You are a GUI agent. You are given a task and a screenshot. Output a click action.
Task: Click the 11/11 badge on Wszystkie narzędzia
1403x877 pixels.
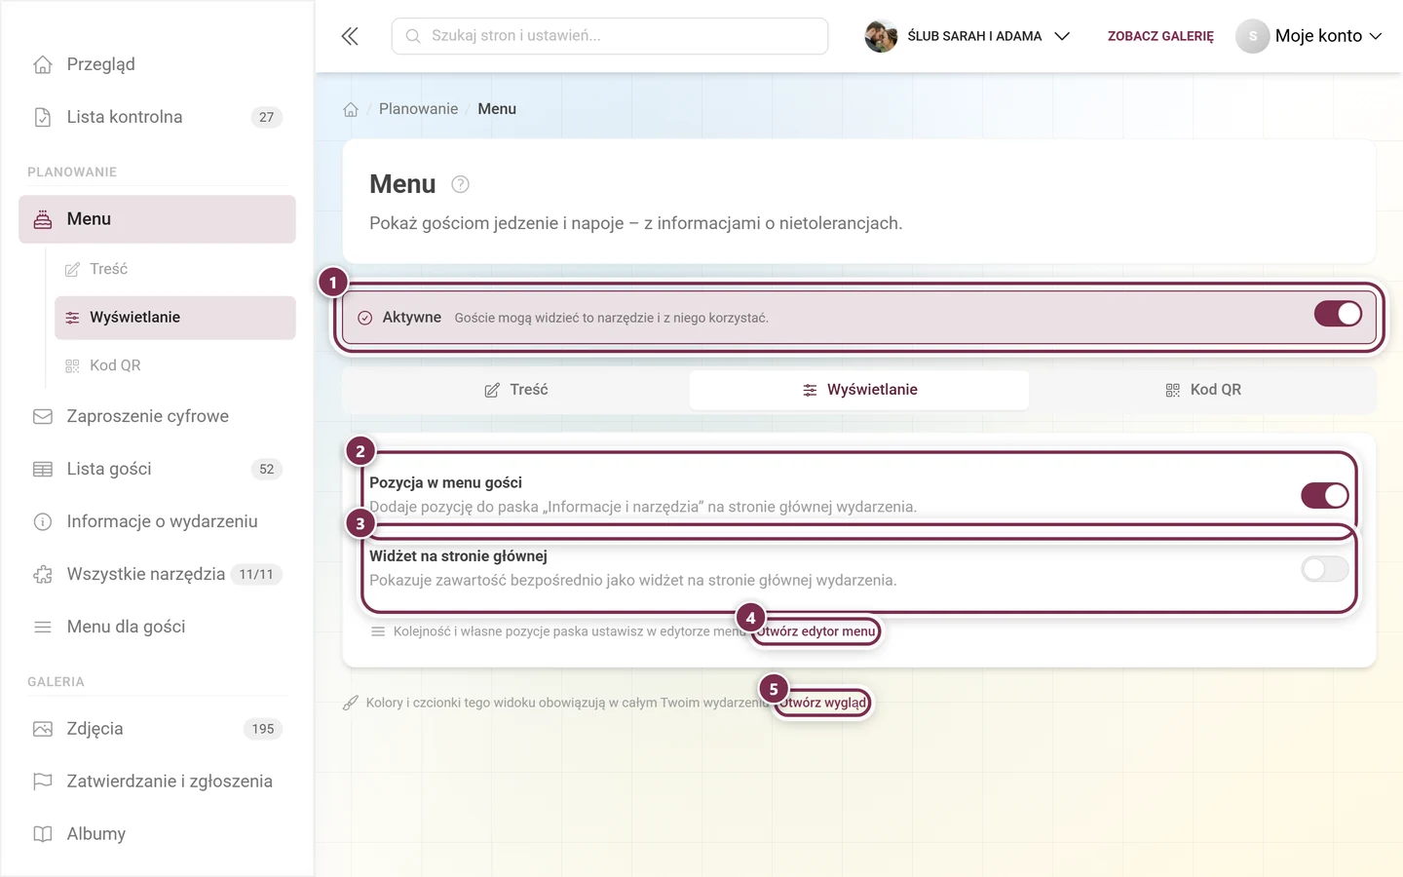[256, 574]
